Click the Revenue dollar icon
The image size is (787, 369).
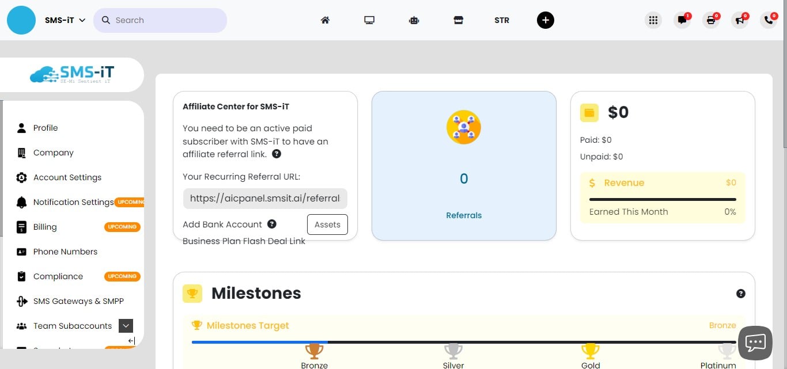(x=592, y=183)
